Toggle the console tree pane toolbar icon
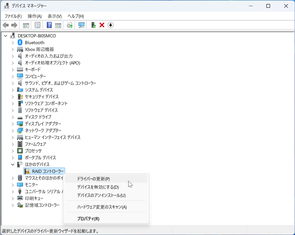 [x=26, y=25]
